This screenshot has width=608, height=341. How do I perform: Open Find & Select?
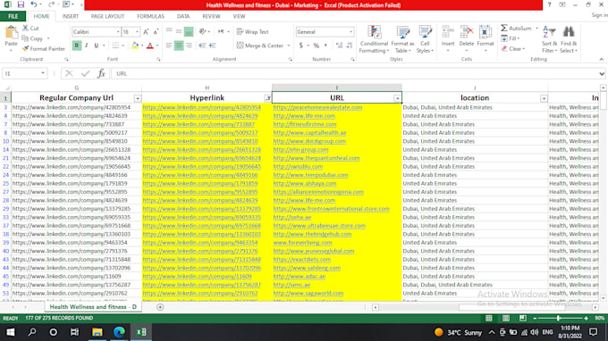(x=569, y=39)
